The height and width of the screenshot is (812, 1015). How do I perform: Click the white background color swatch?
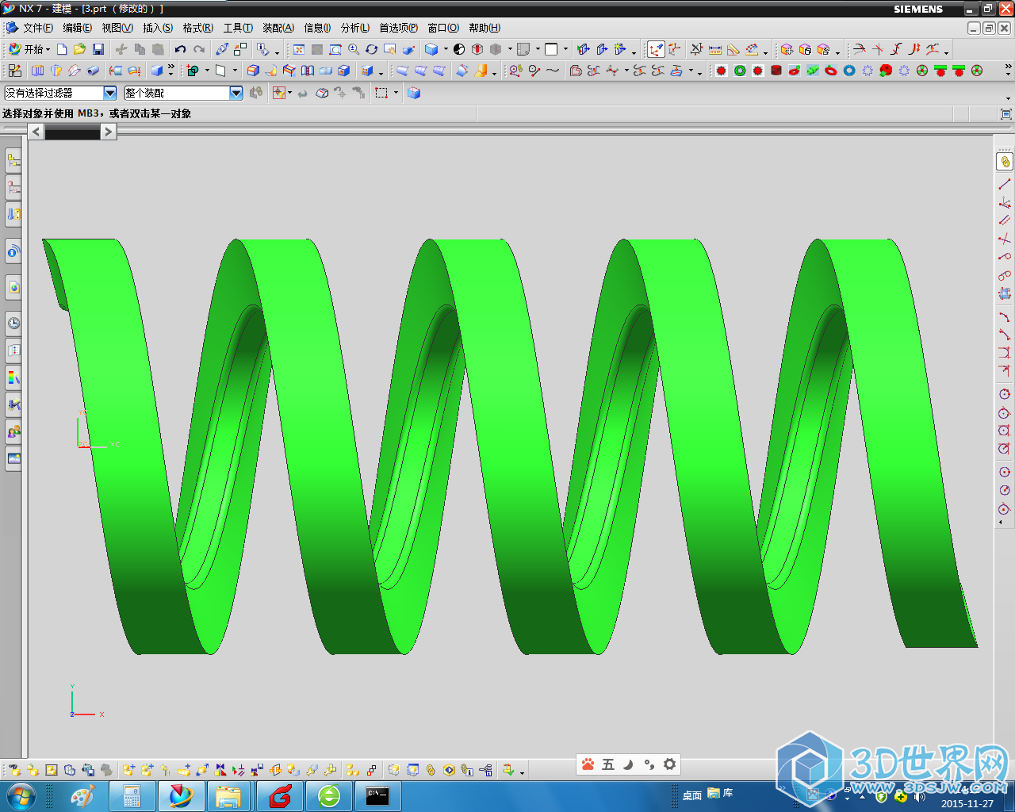click(551, 49)
